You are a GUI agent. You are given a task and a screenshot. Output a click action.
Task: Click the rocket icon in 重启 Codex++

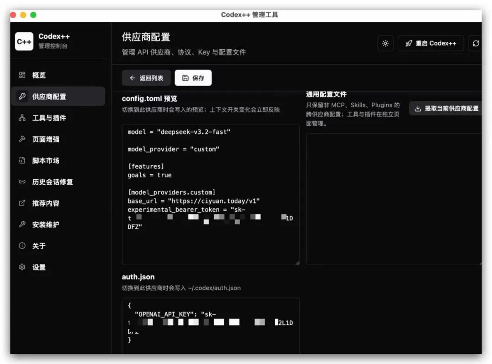coord(409,43)
